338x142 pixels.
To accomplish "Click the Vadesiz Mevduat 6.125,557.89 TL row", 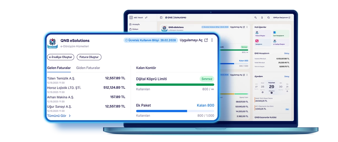I will [x=272, y=59].
